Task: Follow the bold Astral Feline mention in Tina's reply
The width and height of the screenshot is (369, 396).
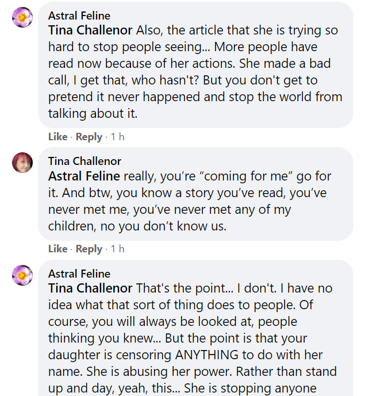Action: pos(84,176)
